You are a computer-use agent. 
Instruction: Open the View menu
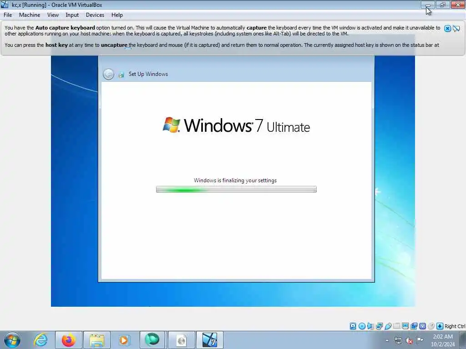53,15
